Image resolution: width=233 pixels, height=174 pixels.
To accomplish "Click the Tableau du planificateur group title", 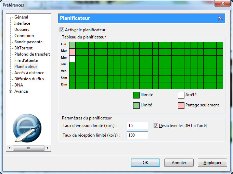I will coord(84,37).
